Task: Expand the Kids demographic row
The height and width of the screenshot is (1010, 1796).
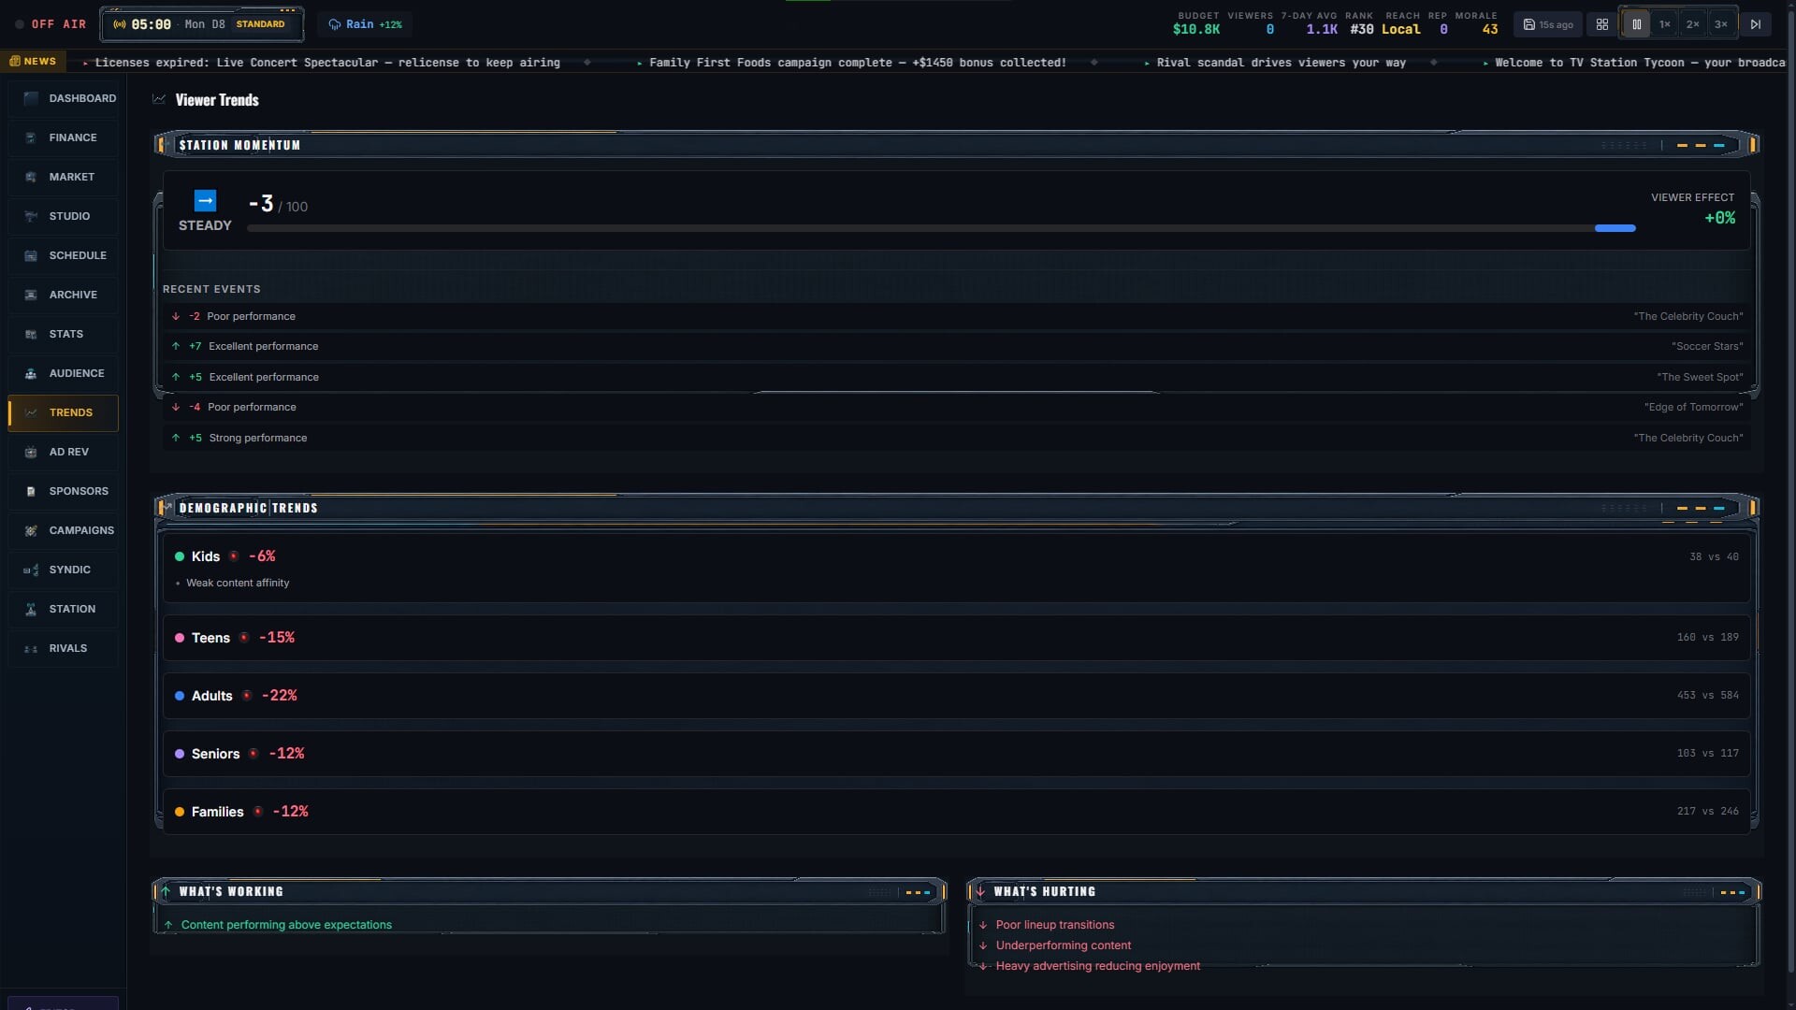Action: point(956,569)
